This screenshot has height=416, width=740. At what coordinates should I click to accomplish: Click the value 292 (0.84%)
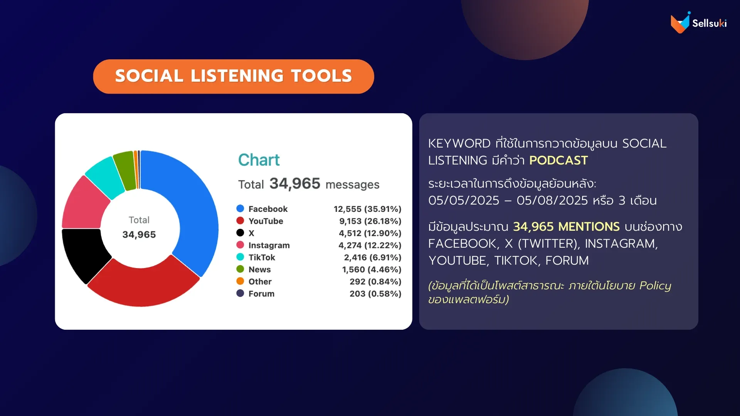click(375, 282)
